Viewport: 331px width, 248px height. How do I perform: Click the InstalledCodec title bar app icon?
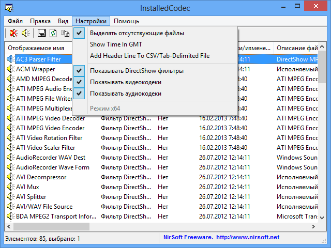click(9, 8)
